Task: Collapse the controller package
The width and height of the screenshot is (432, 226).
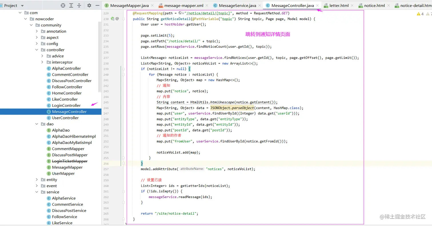Action: (x=37, y=50)
